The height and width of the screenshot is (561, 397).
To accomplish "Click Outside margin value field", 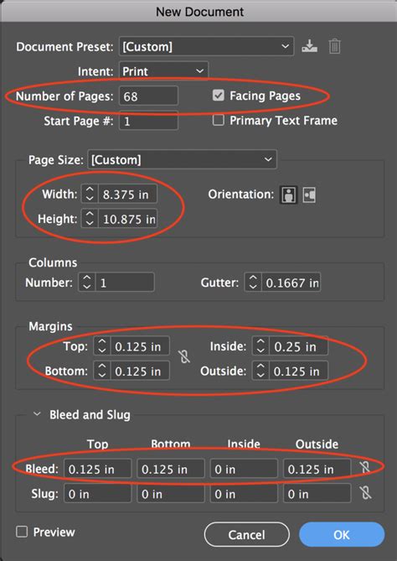I will coord(298,371).
